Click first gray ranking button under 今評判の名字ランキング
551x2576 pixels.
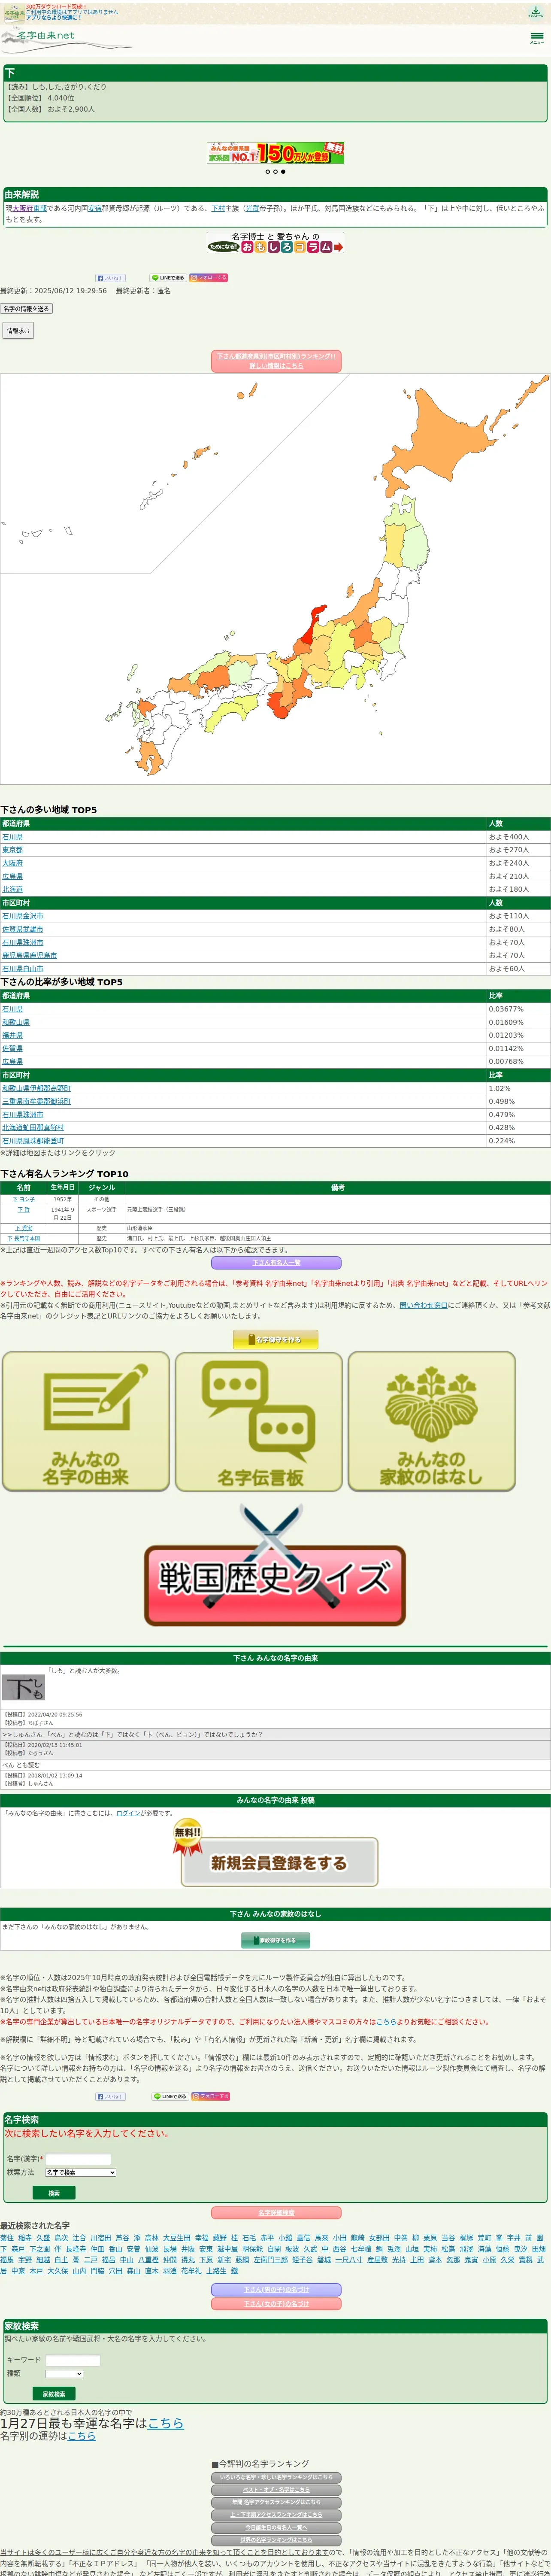point(276,2478)
